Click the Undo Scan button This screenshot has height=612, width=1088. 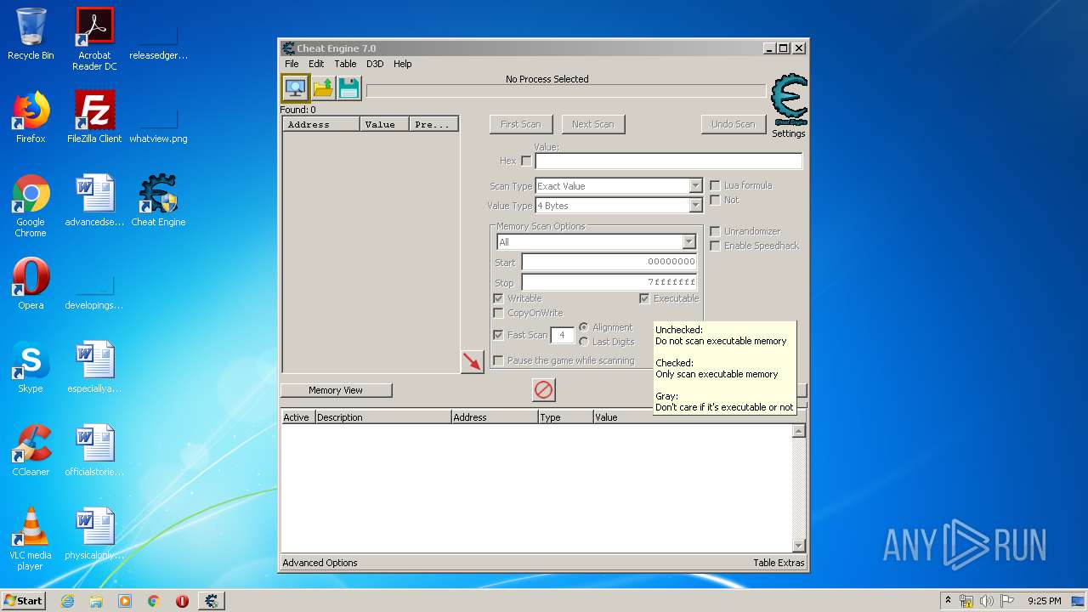(x=733, y=124)
